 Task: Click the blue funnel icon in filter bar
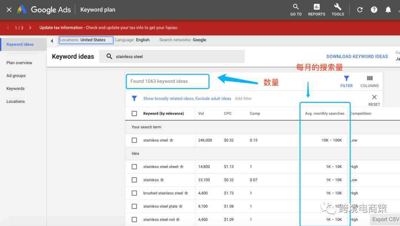[134, 98]
